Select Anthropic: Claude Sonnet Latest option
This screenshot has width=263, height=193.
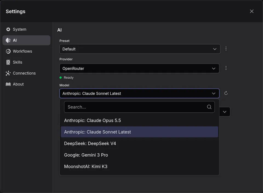[x=139, y=132]
